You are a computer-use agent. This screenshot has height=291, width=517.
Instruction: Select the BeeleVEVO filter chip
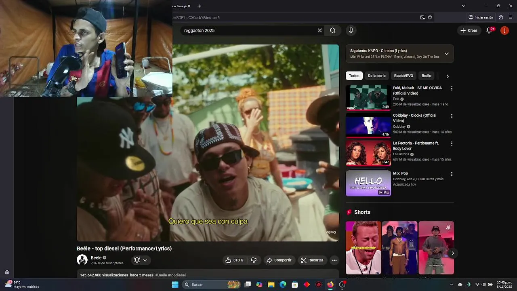(x=404, y=76)
